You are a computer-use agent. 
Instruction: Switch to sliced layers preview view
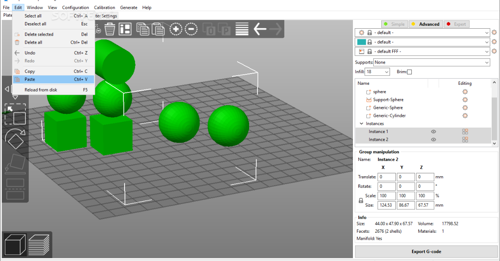click(39, 244)
